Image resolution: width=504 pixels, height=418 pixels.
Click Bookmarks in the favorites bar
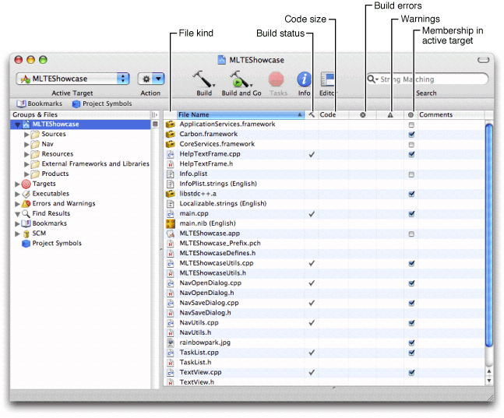click(39, 103)
